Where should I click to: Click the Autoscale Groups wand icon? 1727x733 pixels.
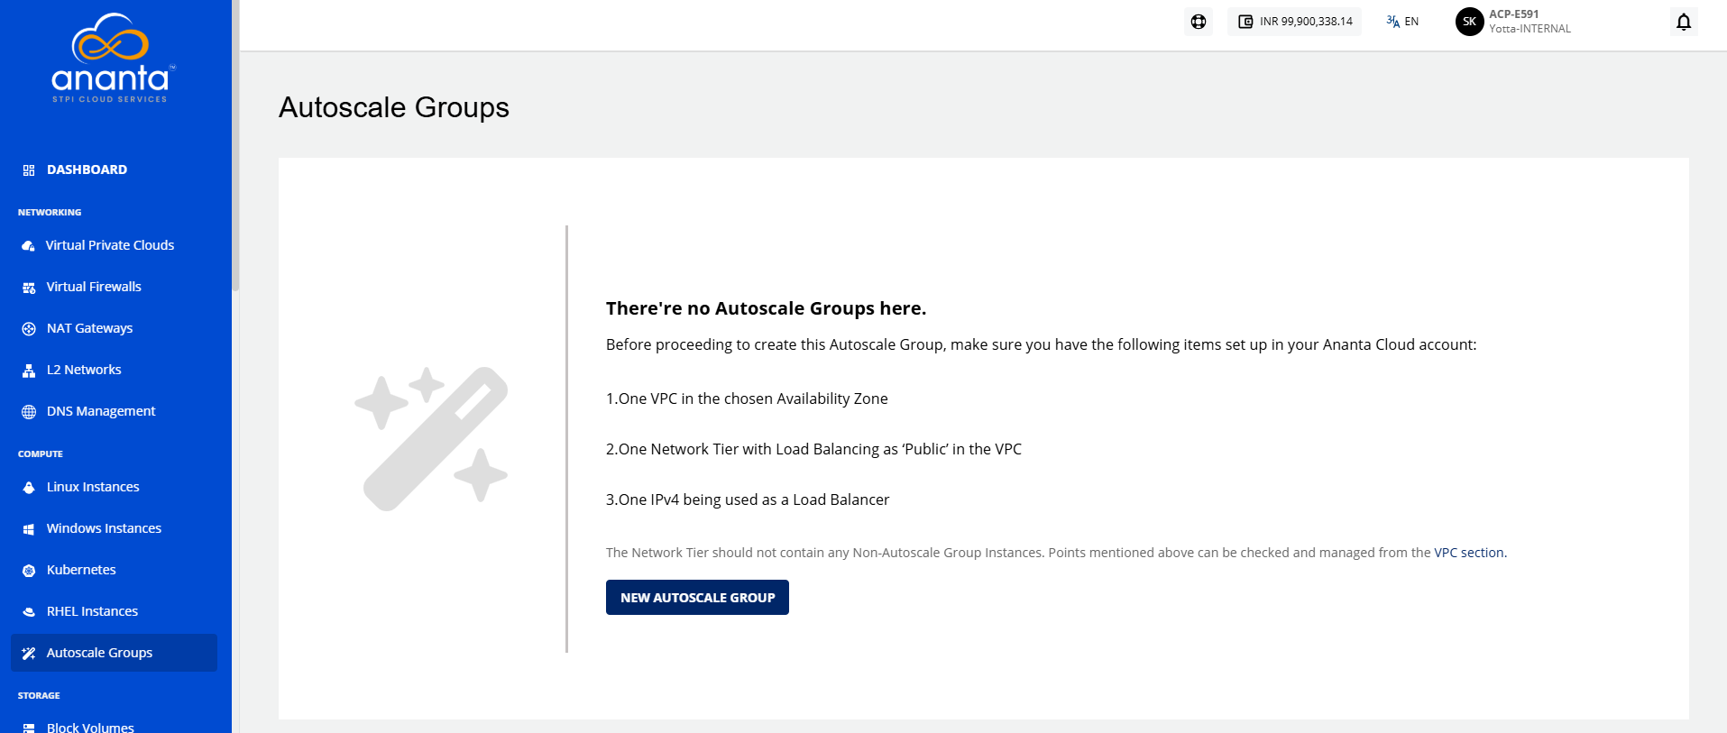(x=29, y=654)
